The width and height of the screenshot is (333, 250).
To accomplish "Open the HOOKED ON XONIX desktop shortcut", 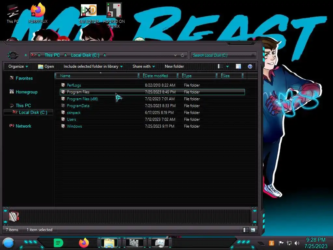I will (114, 16).
